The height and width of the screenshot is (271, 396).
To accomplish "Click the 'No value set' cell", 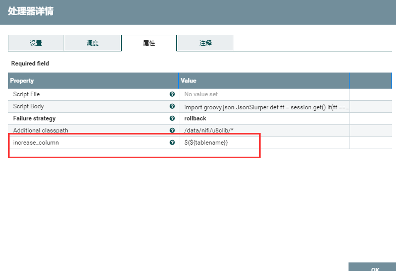I will click(x=265, y=95).
